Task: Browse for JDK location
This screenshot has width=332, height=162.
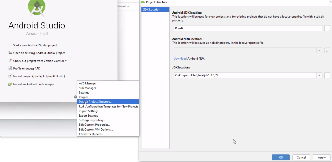Action: pyautogui.click(x=327, y=75)
